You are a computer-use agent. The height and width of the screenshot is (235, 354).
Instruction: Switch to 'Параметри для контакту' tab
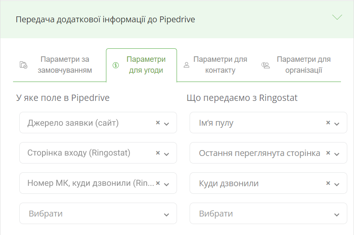216,65
